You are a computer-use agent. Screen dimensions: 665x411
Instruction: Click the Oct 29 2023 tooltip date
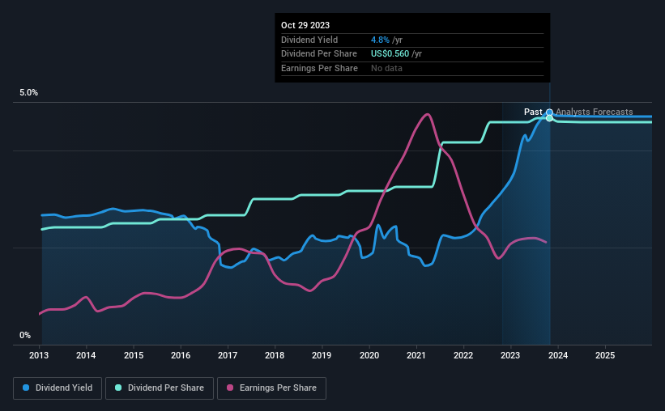[x=305, y=25]
